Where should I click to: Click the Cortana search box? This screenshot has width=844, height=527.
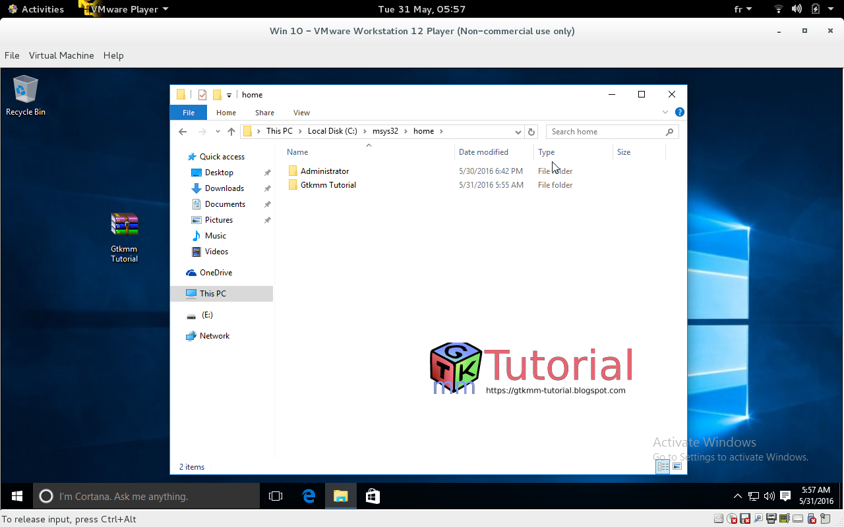tap(146, 496)
